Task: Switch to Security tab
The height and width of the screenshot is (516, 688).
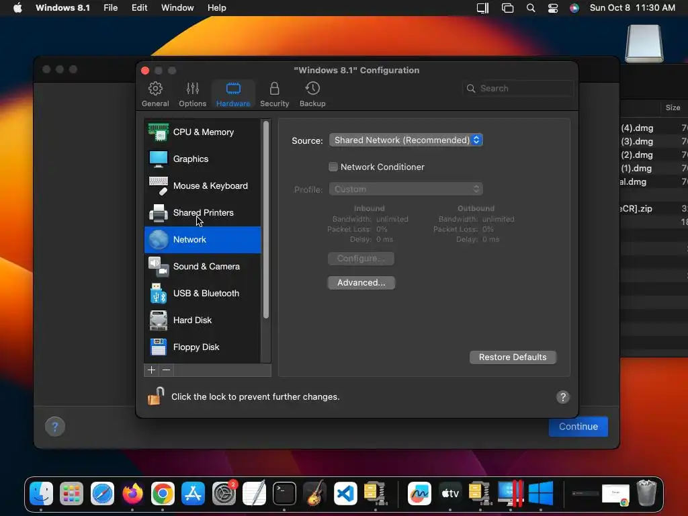Action: click(x=274, y=94)
